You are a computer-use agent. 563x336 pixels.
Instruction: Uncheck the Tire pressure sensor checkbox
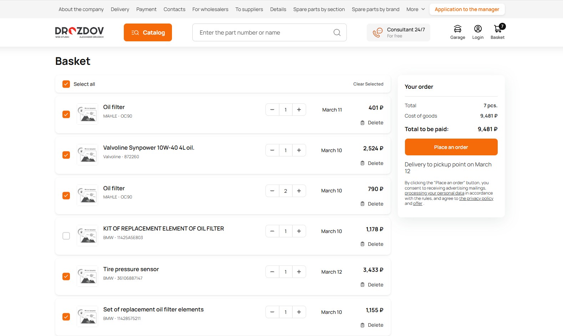pyautogui.click(x=66, y=276)
